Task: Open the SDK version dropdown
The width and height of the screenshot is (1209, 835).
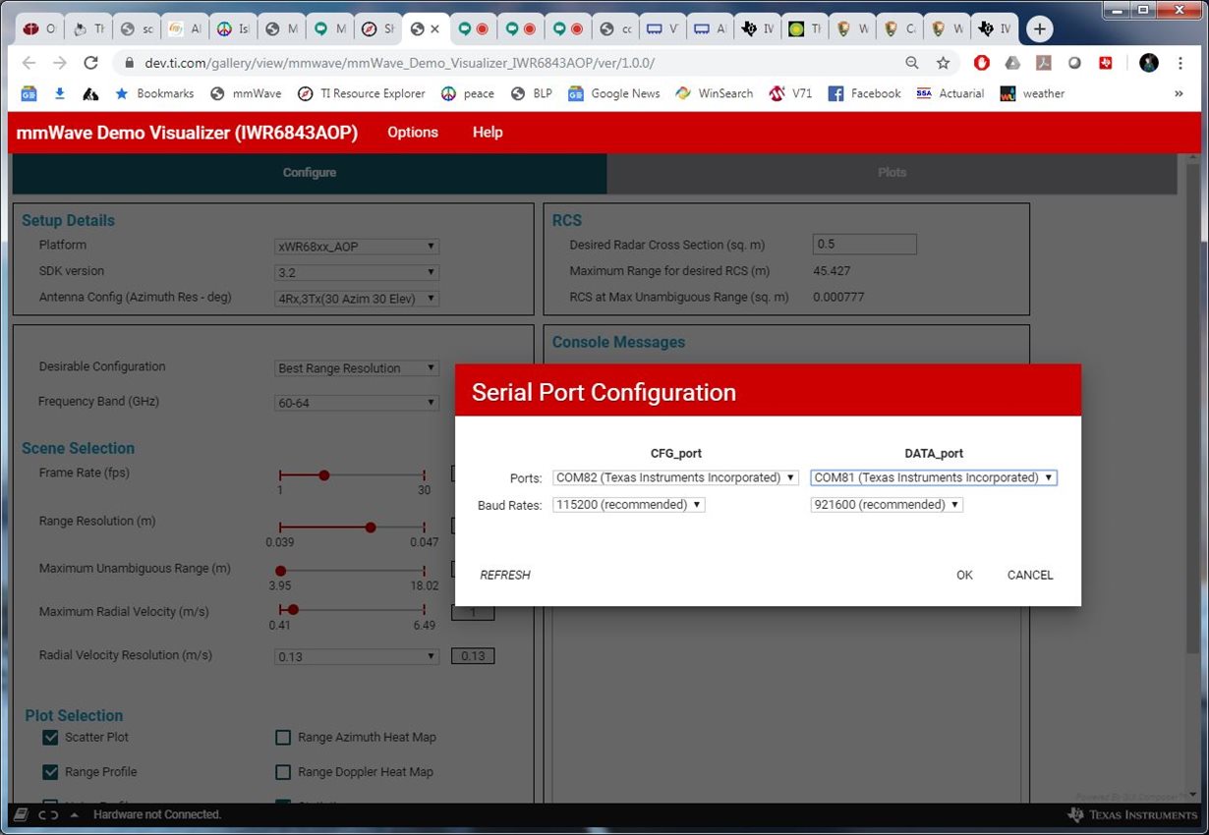Action: 357,272
